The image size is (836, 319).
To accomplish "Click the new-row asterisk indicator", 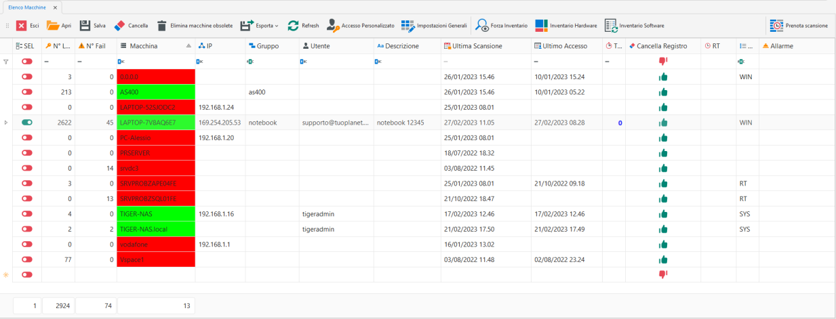I will pyautogui.click(x=6, y=274).
